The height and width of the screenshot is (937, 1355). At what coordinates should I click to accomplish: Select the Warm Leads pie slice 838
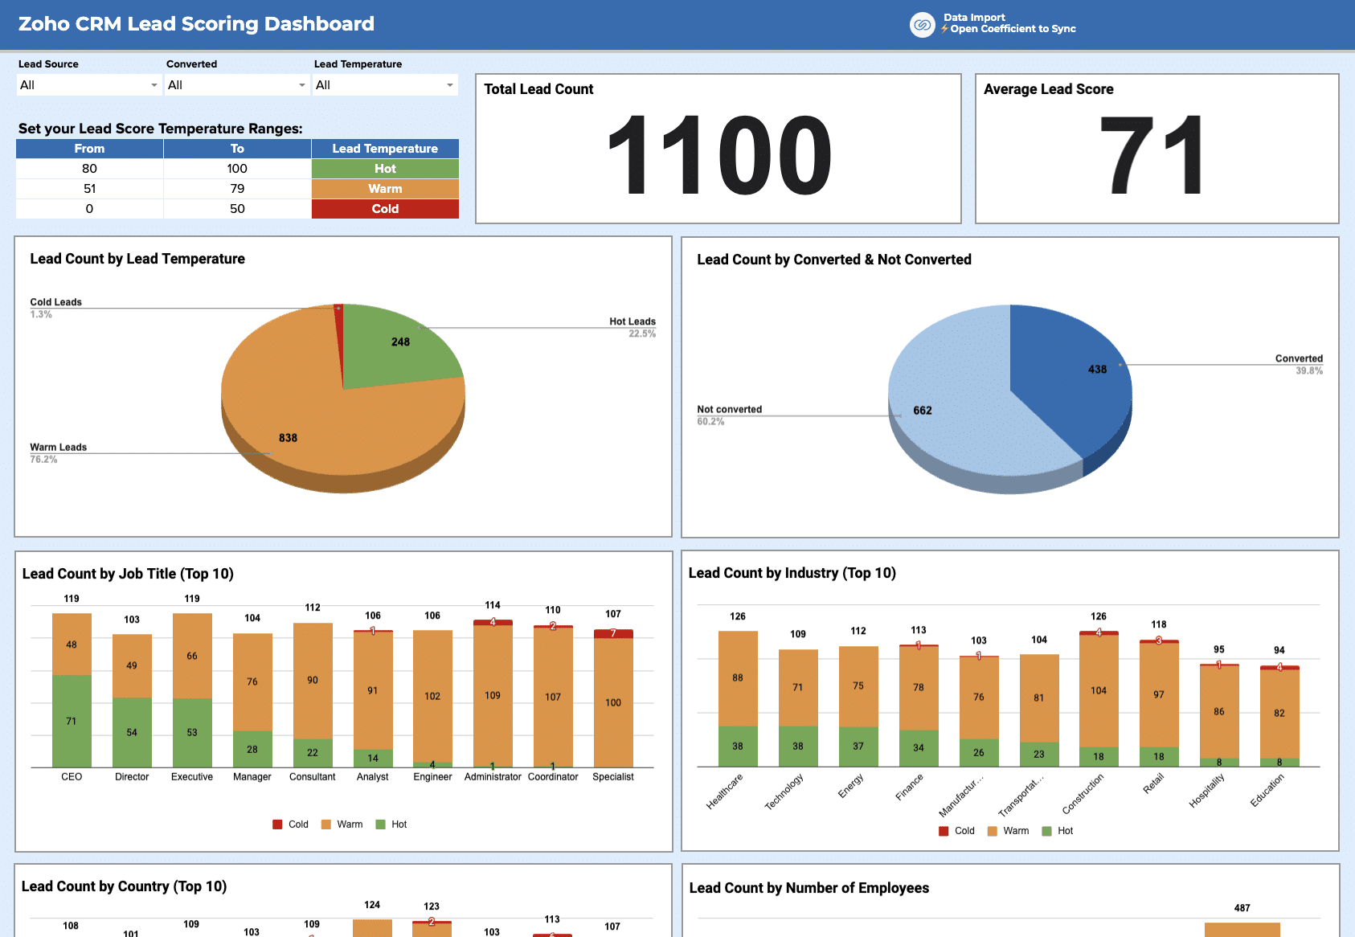pyautogui.click(x=288, y=438)
